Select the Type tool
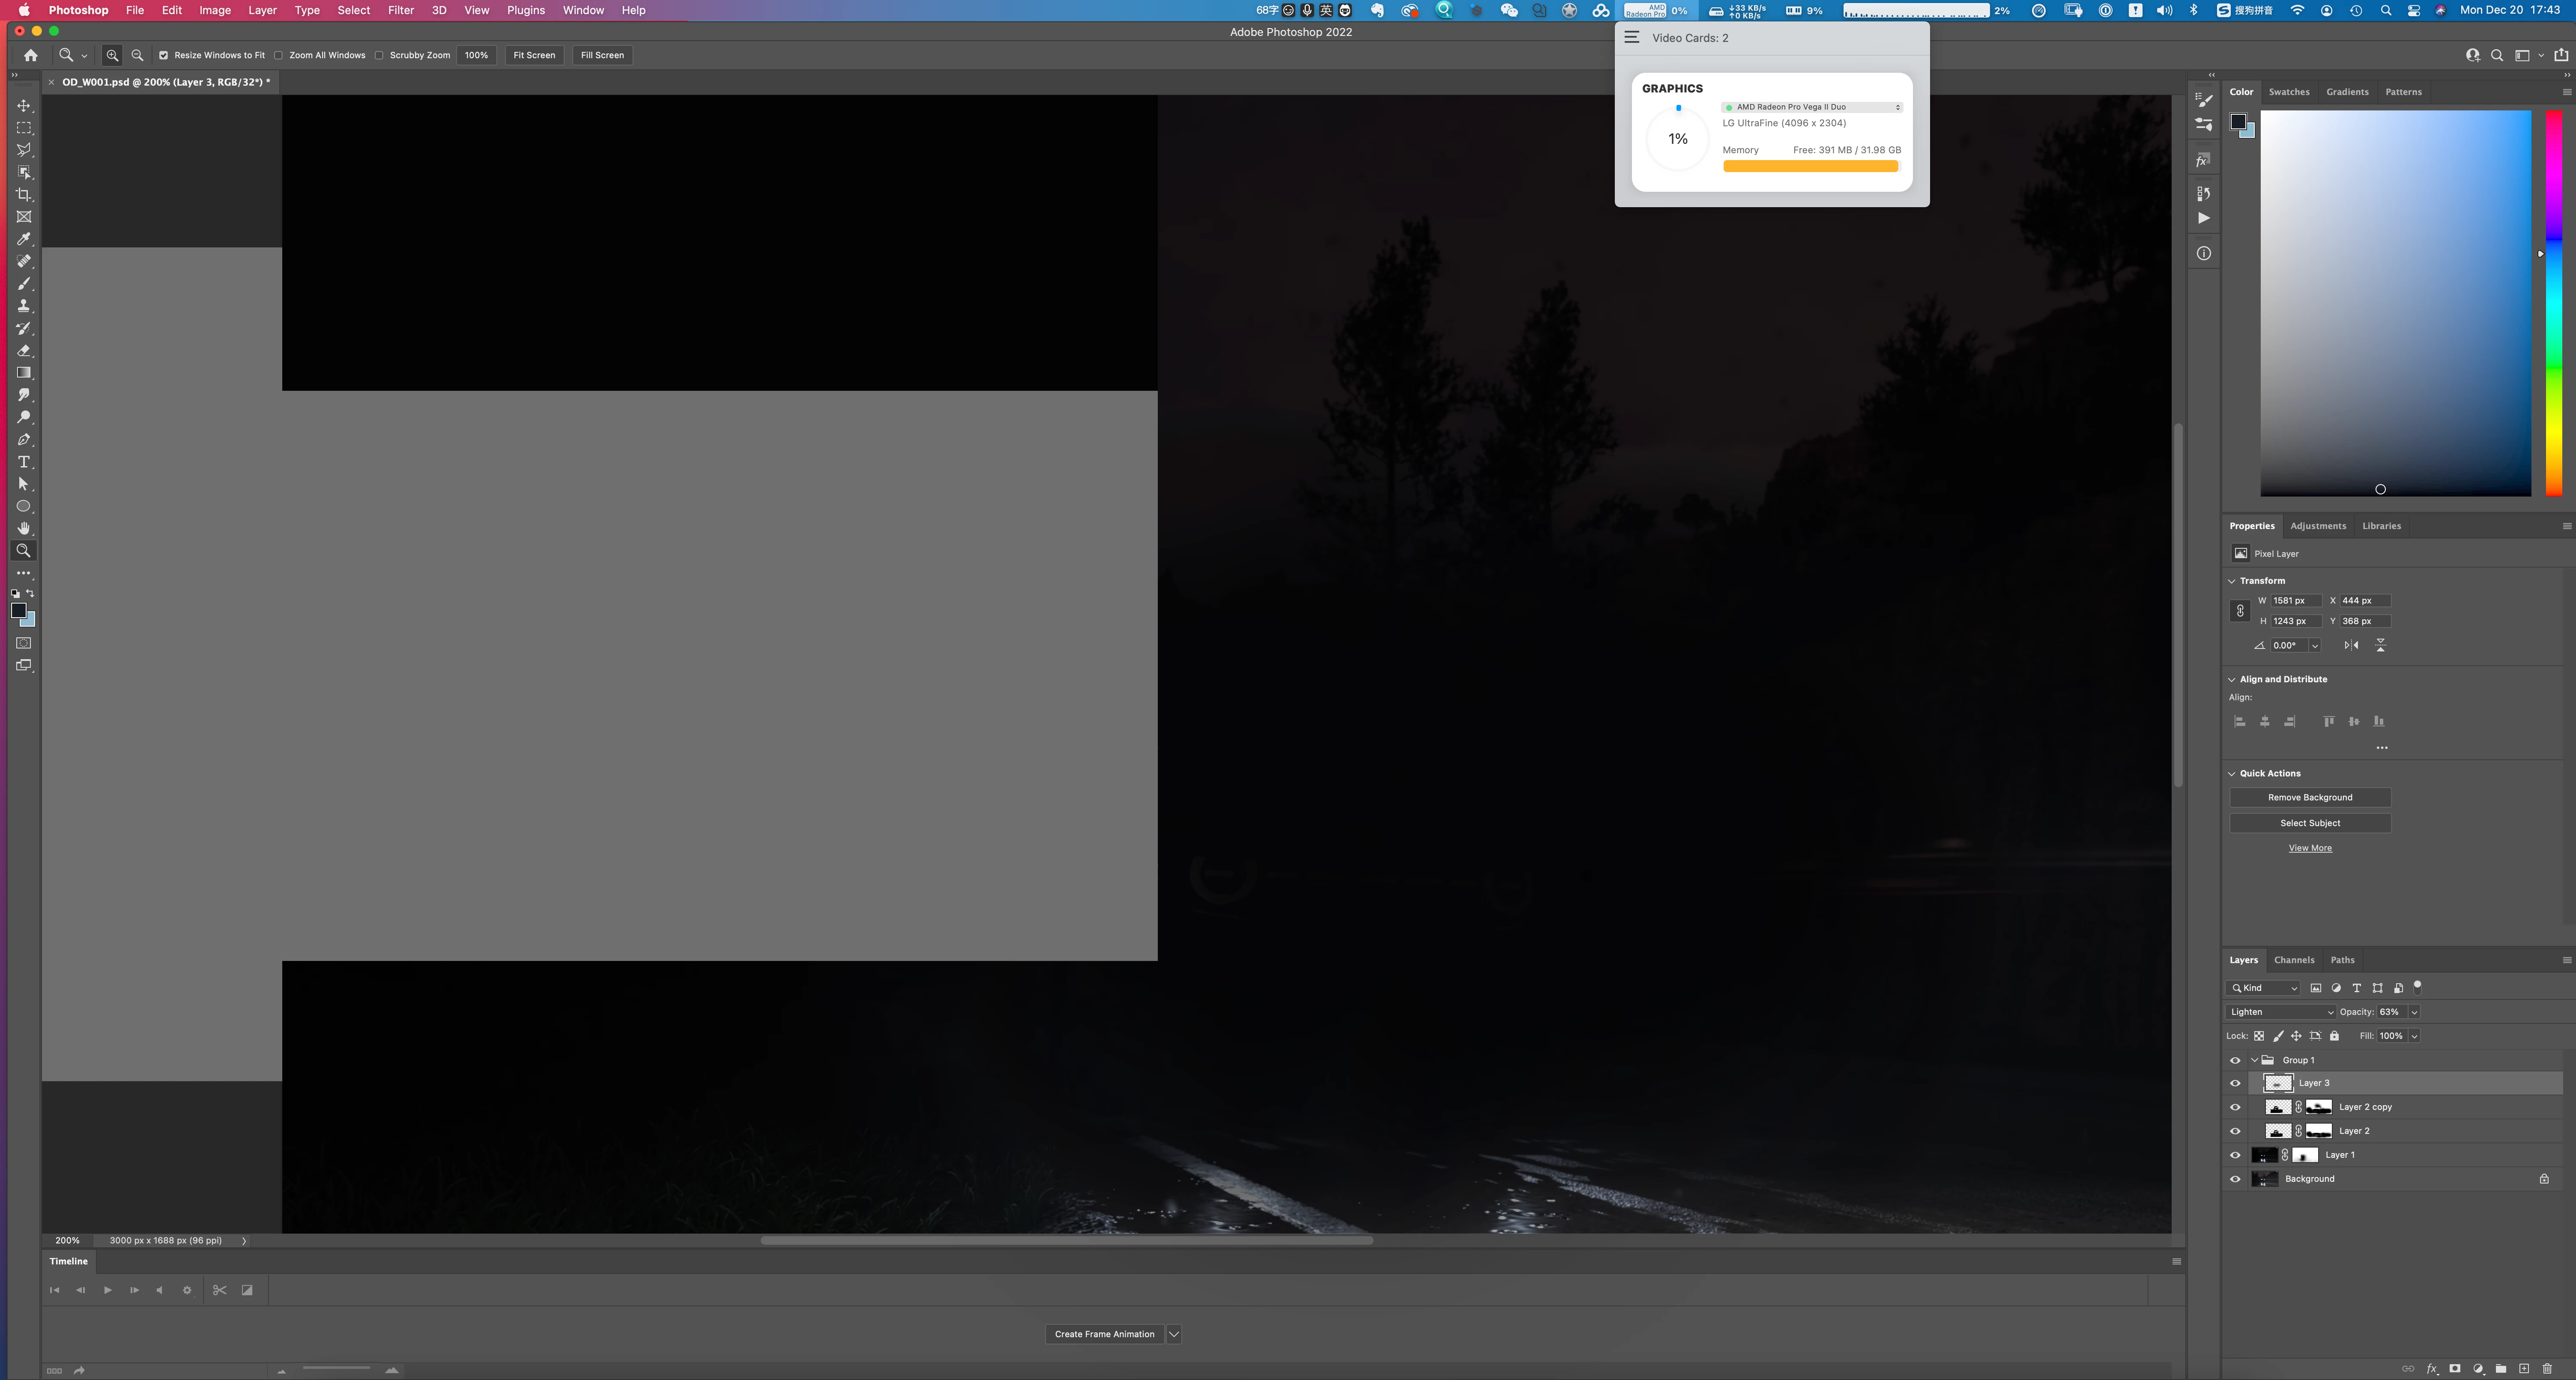 coord(24,462)
